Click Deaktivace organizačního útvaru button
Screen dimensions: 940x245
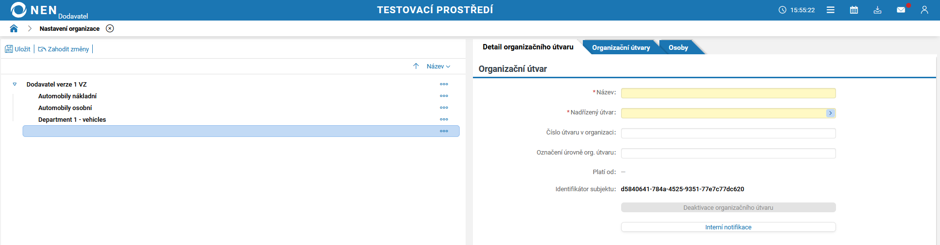click(x=728, y=207)
